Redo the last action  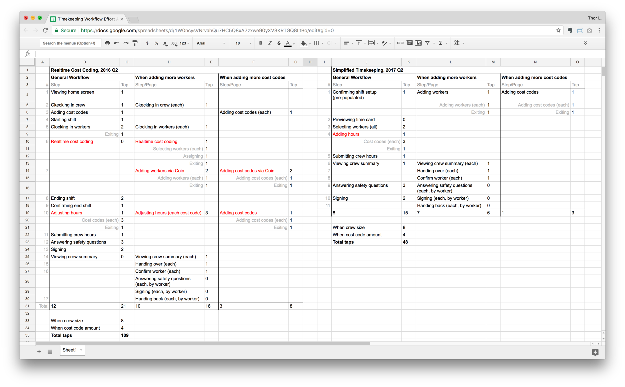point(126,43)
